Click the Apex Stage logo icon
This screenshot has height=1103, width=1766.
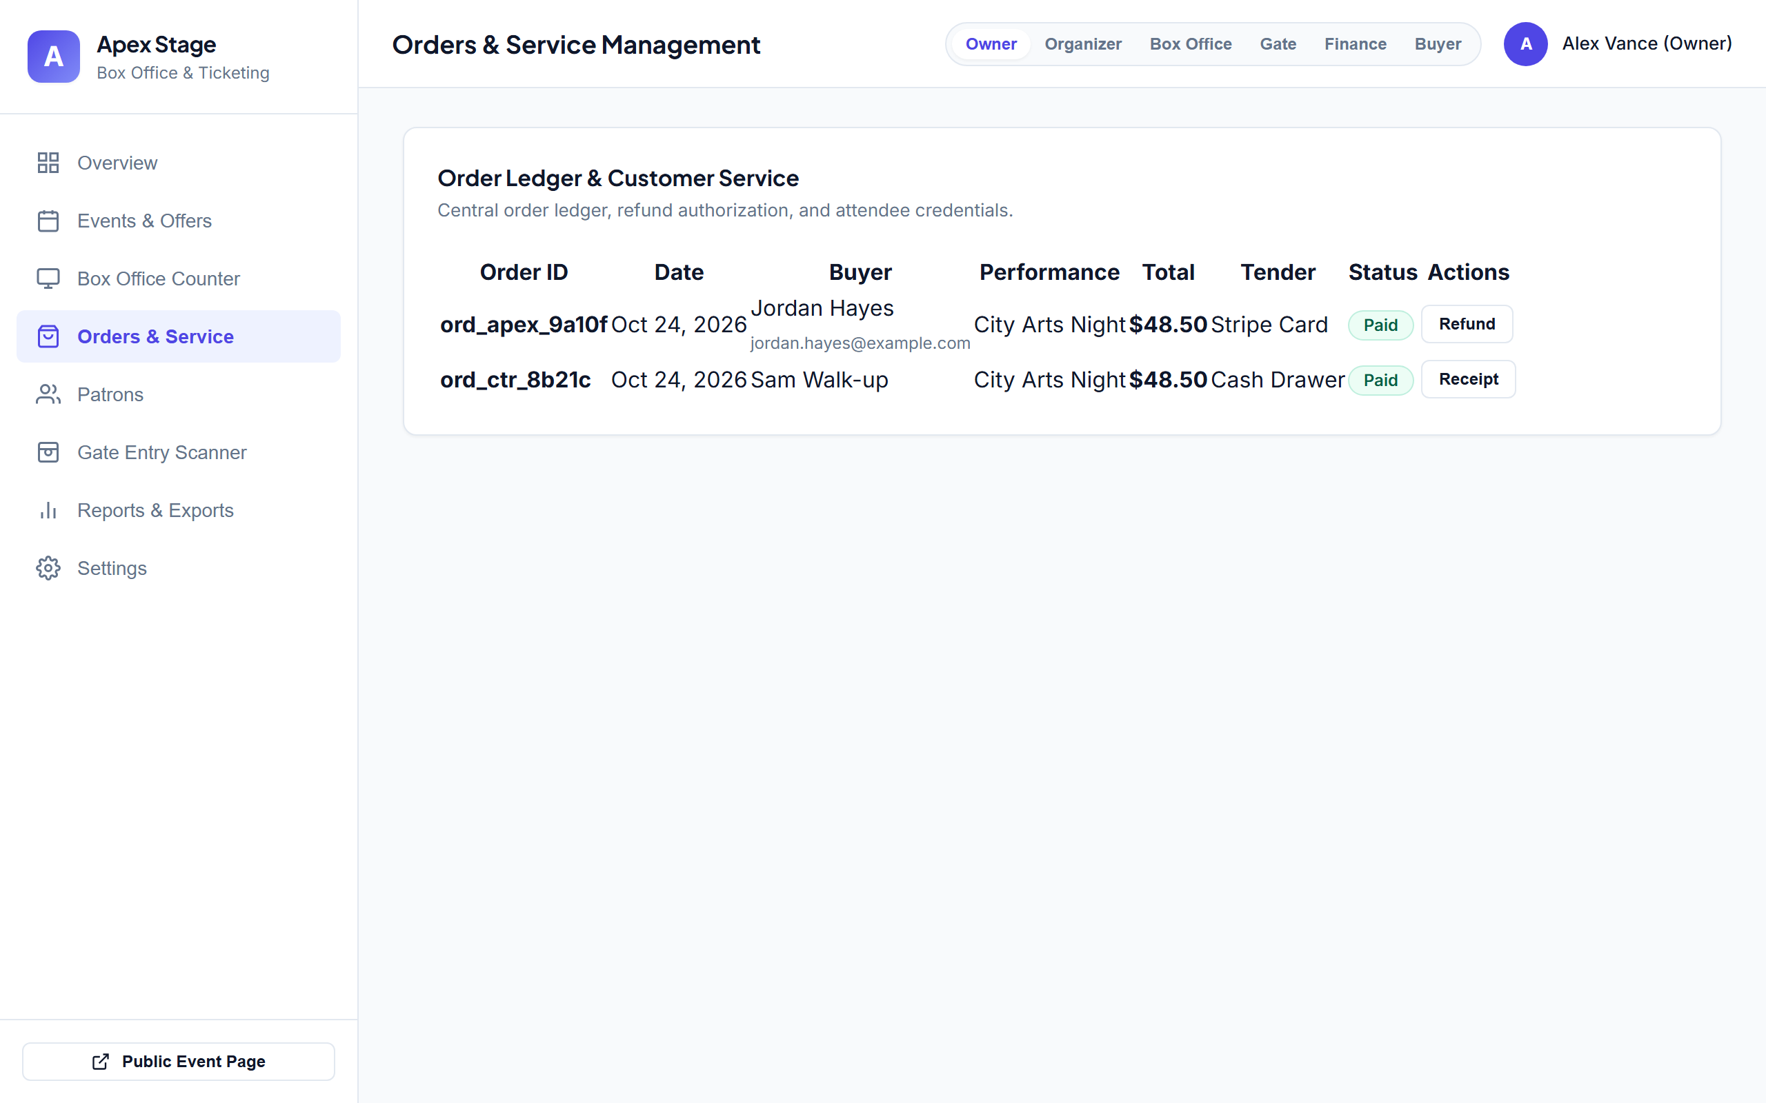tap(53, 56)
